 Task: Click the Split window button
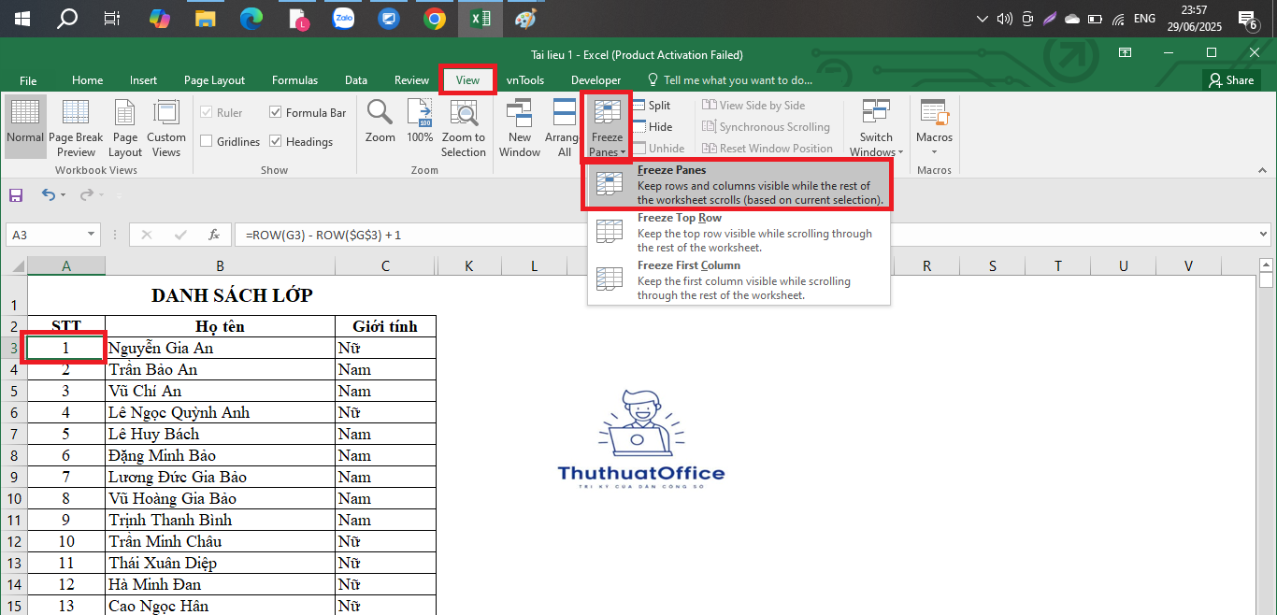point(652,106)
